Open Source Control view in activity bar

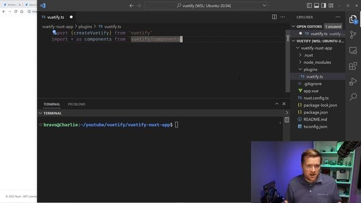353,35
